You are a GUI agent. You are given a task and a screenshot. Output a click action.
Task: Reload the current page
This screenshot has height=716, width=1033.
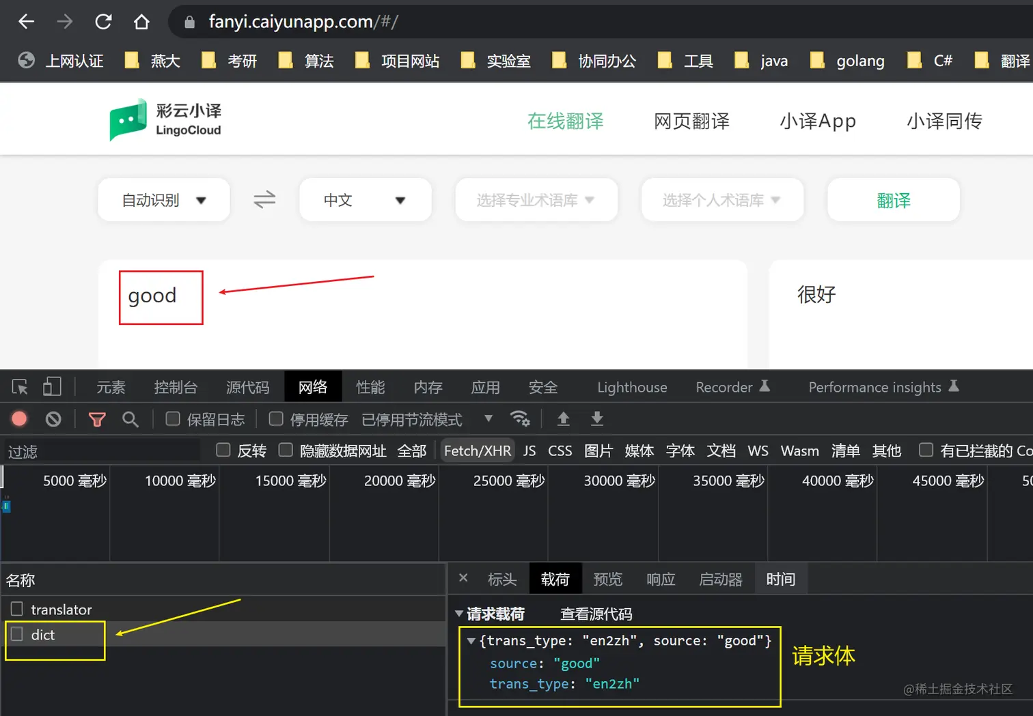pos(103,22)
